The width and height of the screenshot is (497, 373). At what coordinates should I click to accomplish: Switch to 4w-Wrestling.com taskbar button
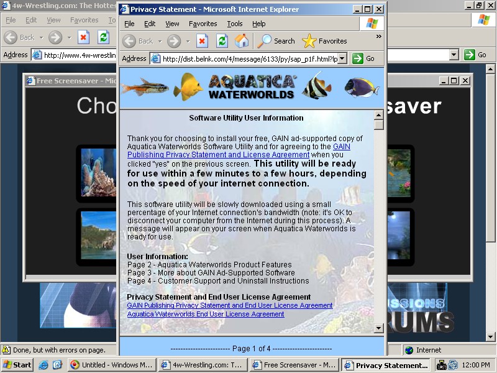coord(203,365)
